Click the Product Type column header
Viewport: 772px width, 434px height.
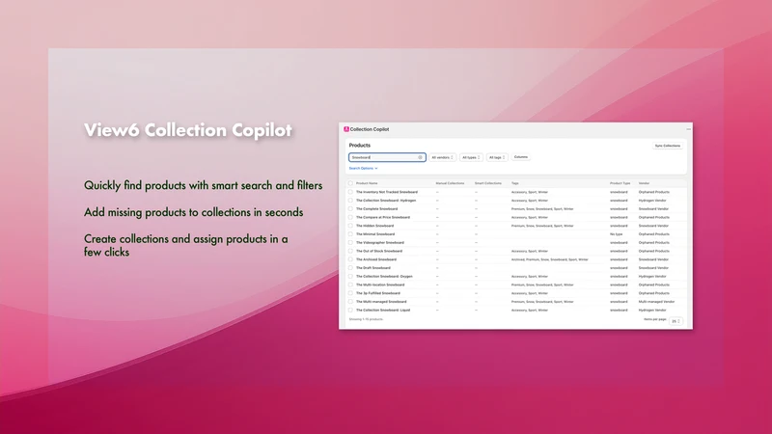(x=620, y=183)
